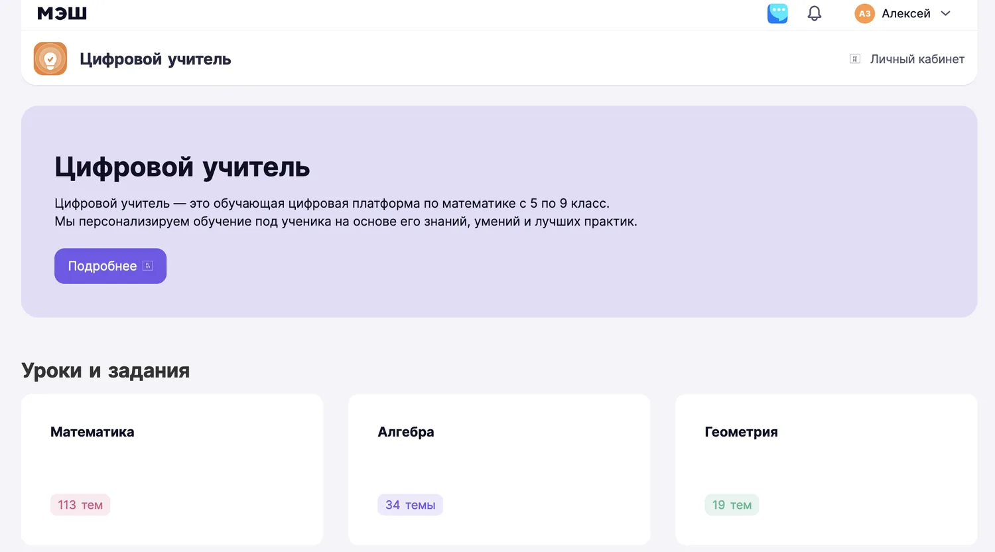Click the 19 тем badge
The width and height of the screenshot is (995, 552).
pyautogui.click(x=732, y=505)
